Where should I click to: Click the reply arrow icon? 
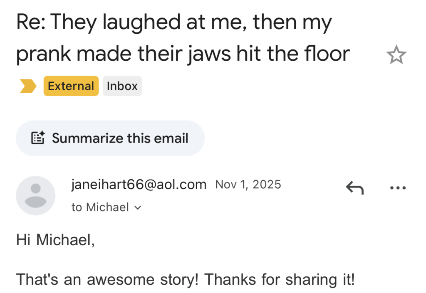coord(354,188)
